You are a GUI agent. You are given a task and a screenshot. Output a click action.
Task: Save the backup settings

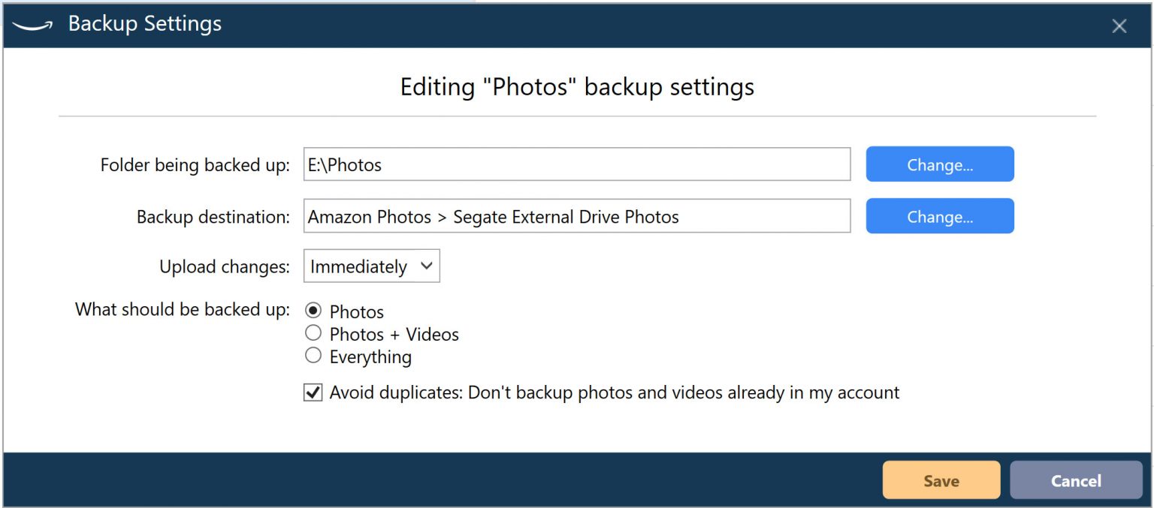tap(941, 480)
